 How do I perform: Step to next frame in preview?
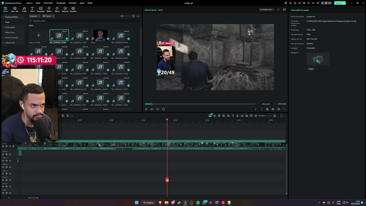(152, 109)
